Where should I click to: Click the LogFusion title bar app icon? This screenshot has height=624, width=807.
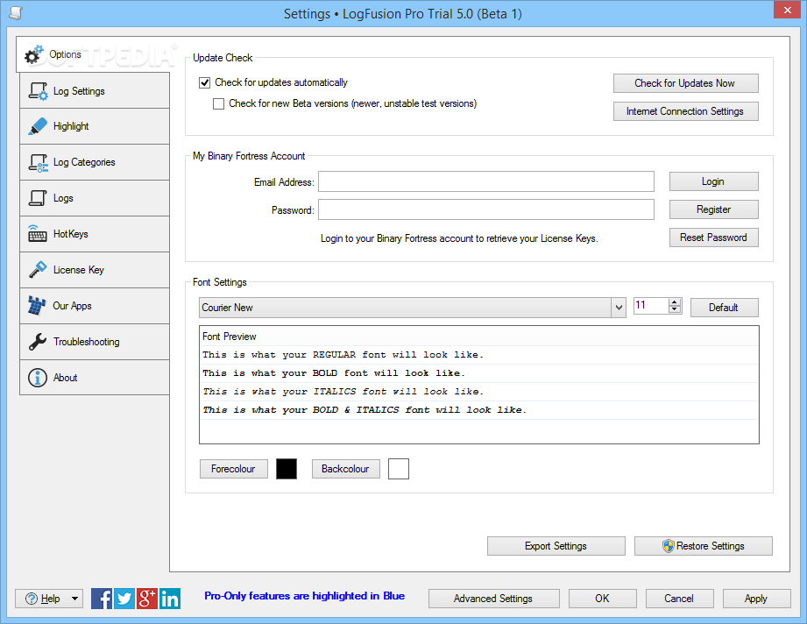tap(16, 13)
